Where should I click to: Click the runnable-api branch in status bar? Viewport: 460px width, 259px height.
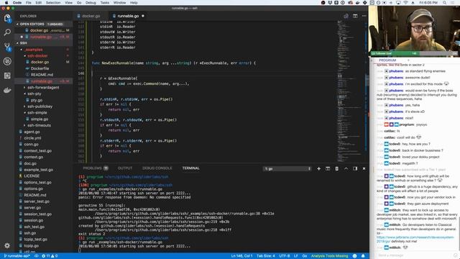tap(17, 256)
